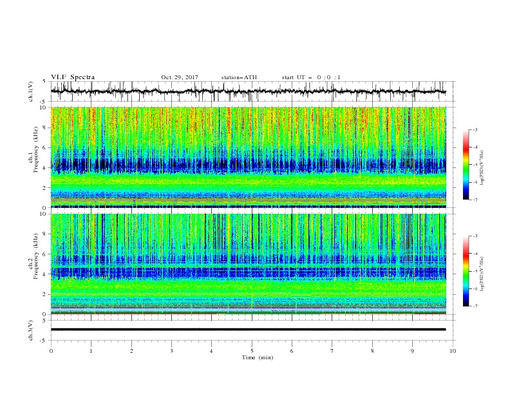
Task: Click the time axis tick label "1"
Action: [91, 351]
